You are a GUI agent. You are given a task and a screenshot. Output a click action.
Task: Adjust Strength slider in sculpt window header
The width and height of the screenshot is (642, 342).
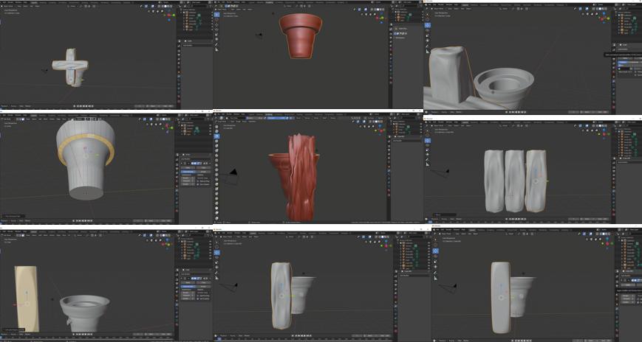pyautogui.click(x=277, y=118)
